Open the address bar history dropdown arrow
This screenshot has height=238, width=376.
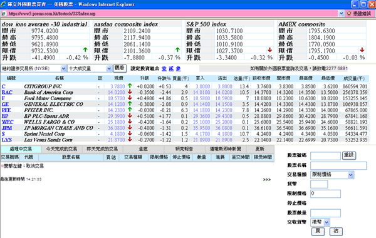click(341, 14)
